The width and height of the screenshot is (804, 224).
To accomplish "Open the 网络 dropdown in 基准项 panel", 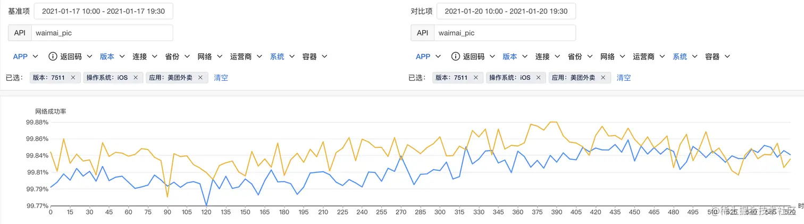I will pos(210,56).
